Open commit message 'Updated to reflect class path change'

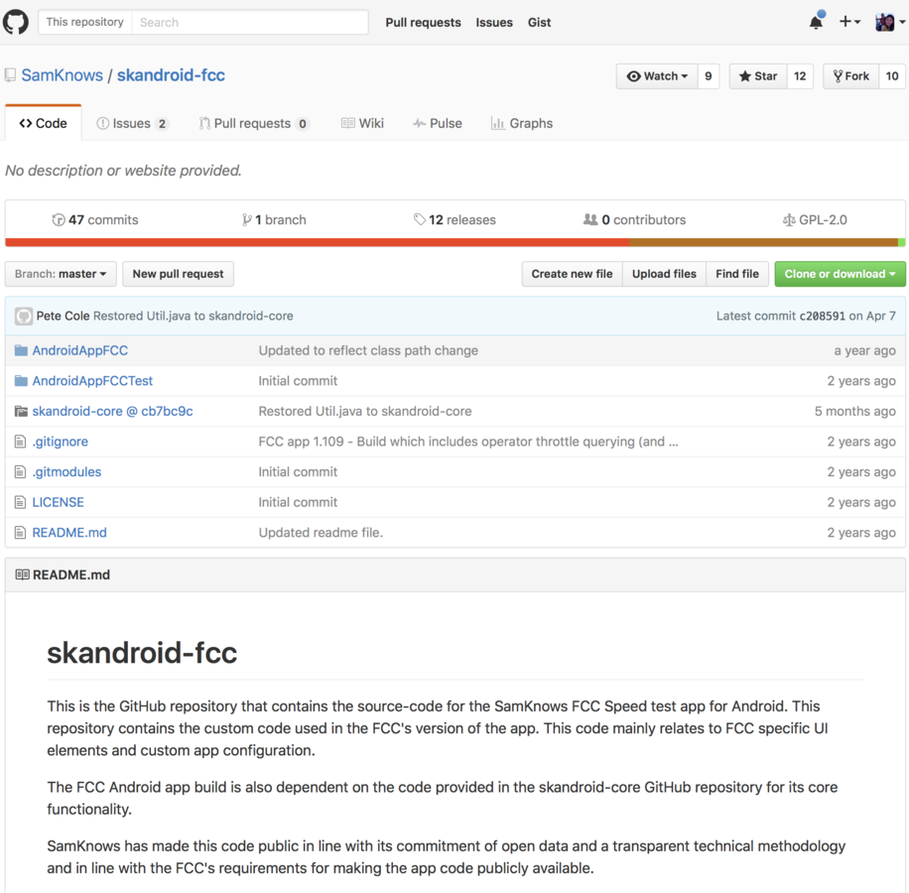[x=368, y=350]
